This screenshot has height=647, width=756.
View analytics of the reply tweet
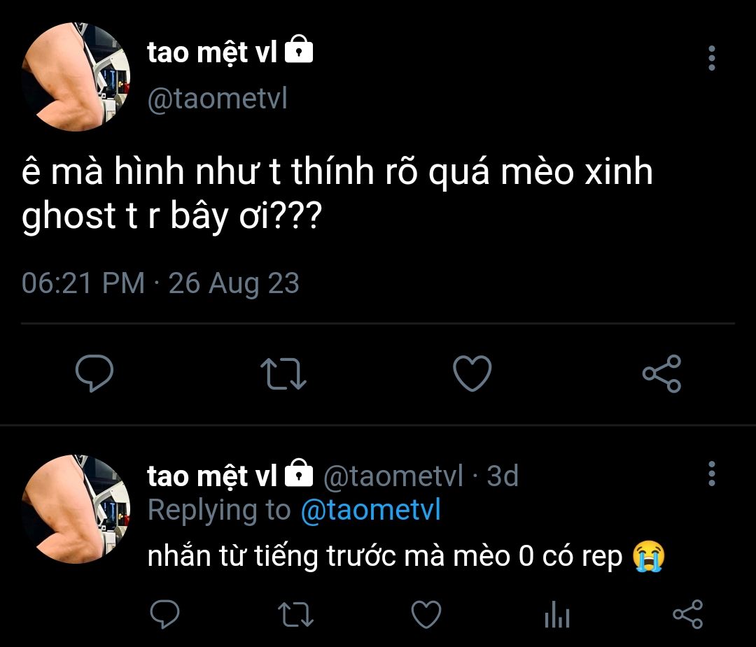tap(557, 615)
